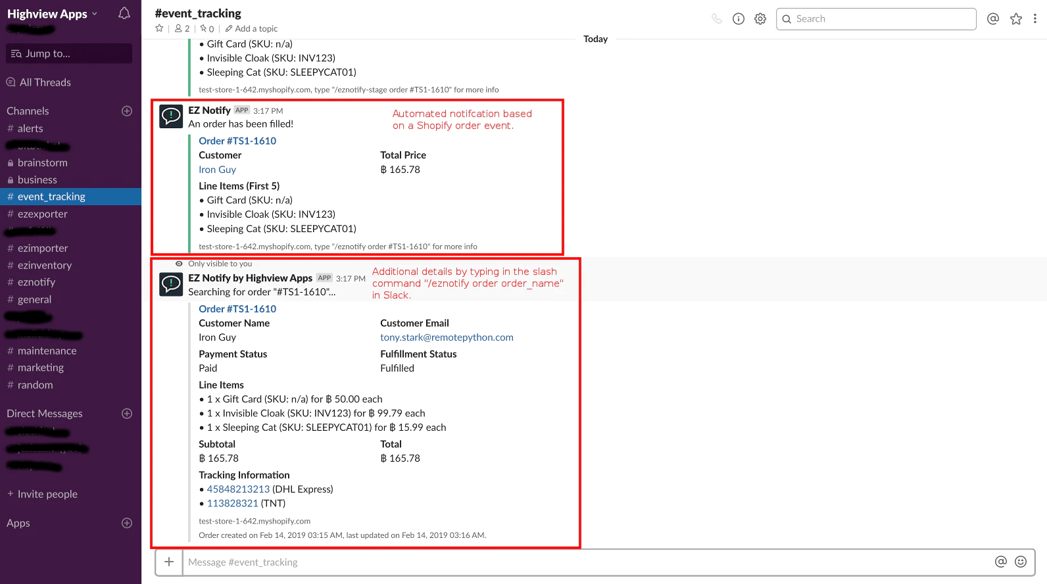Click the EZ Notify by Highview Apps sender name

click(x=250, y=278)
